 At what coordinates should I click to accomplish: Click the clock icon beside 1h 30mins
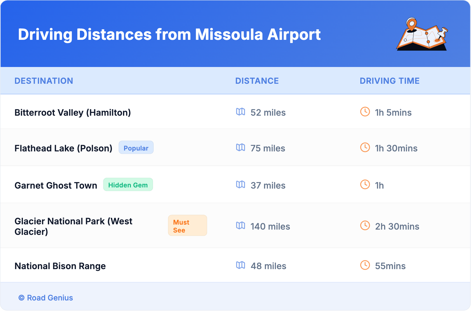[x=365, y=147]
